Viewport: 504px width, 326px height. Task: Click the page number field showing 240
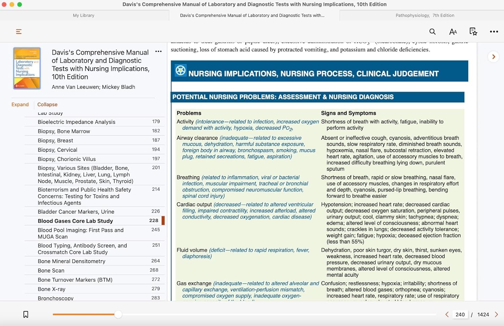click(460, 315)
